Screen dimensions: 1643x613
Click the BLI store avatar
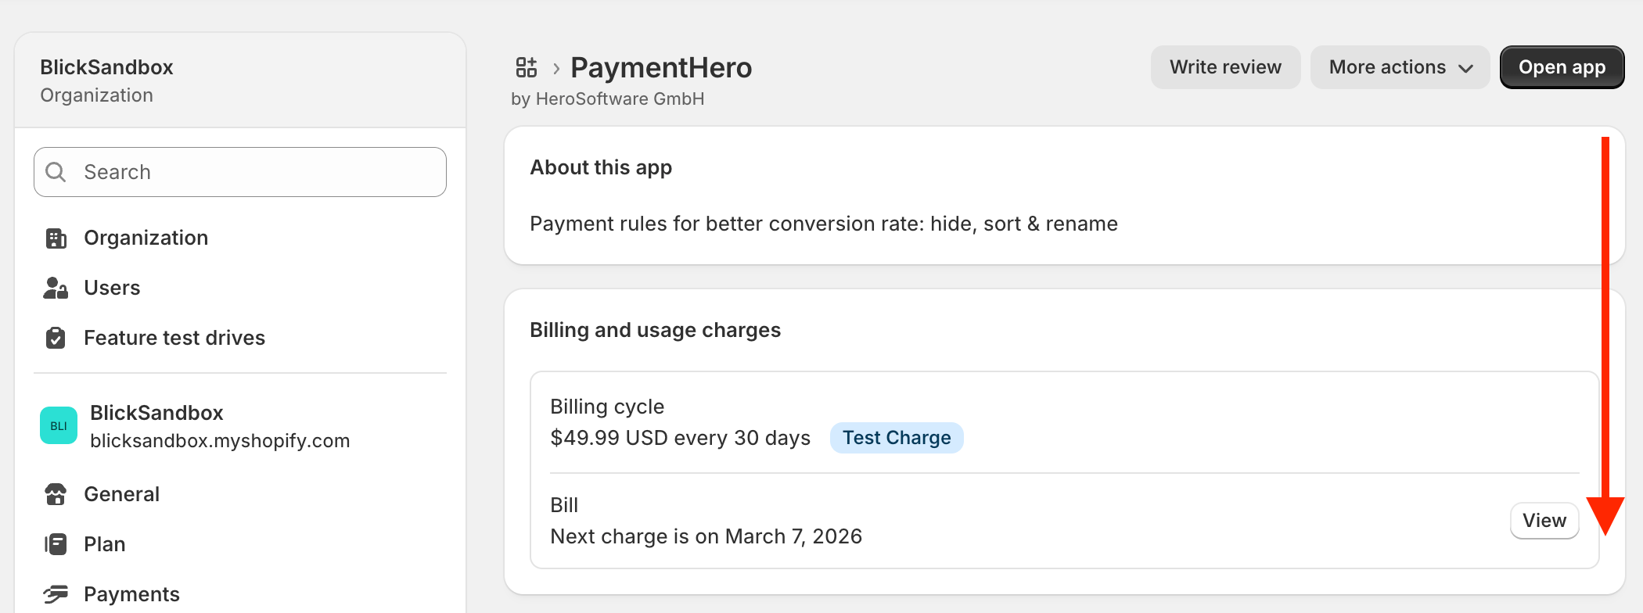(59, 425)
